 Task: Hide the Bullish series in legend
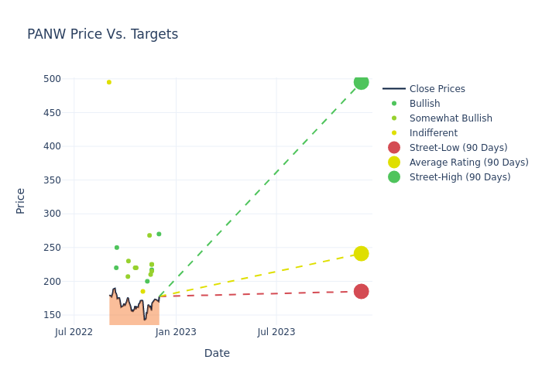pos(424,104)
